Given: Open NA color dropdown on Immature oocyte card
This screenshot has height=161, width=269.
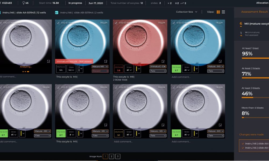Looking at the screenshot, I should 80,69.
